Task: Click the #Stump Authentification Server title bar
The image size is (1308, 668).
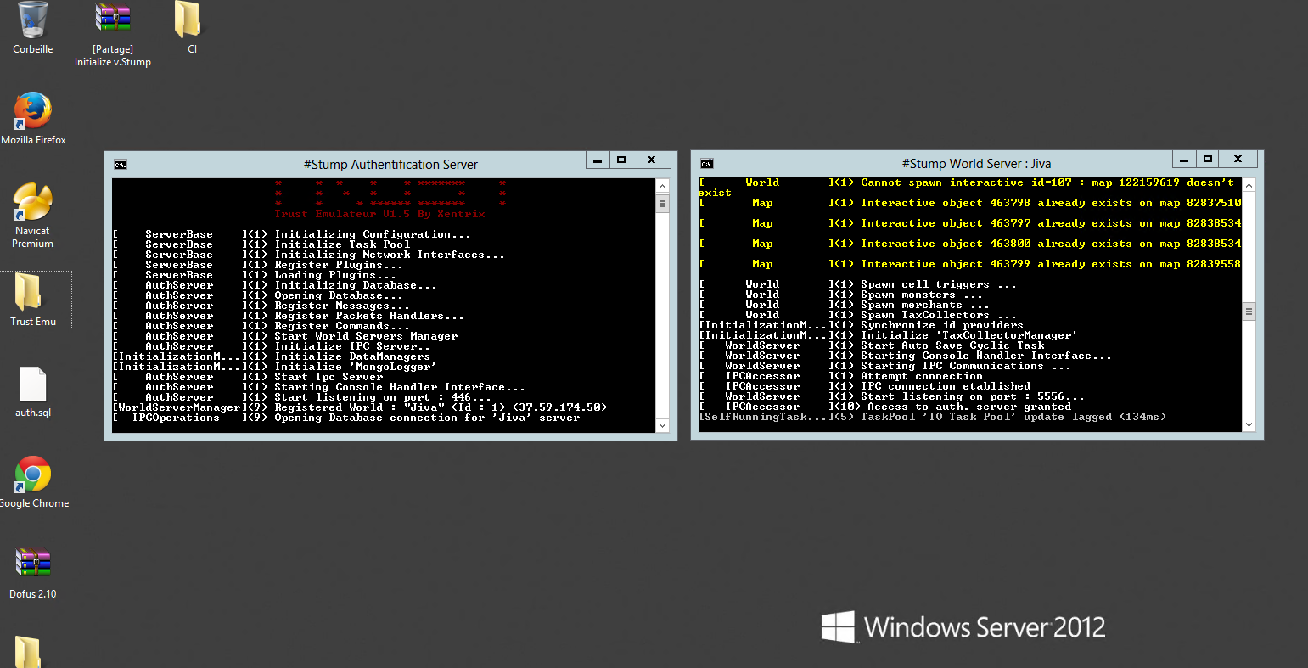Action: [390, 165]
